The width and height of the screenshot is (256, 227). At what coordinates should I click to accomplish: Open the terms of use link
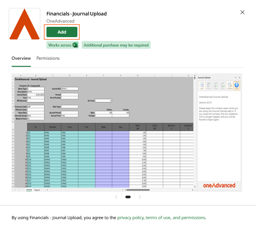[x=158, y=218]
